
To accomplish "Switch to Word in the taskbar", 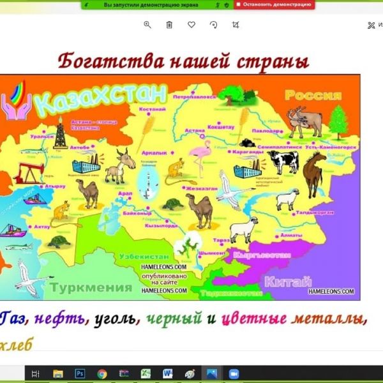I will [167, 373].
